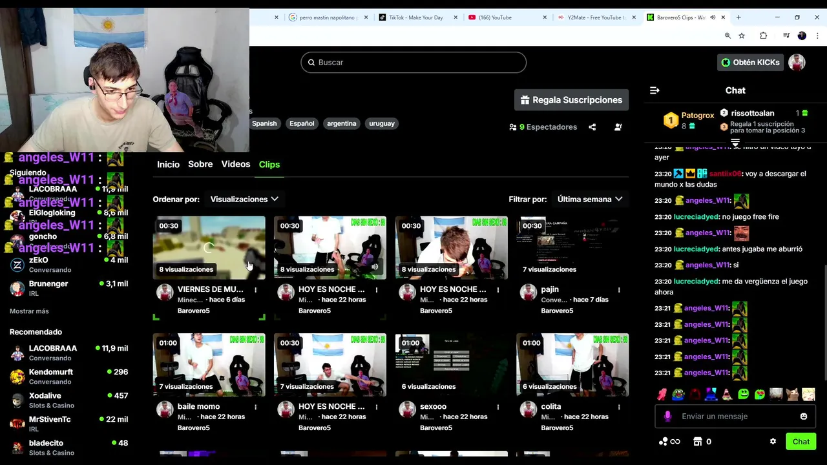This screenshot has height=465, width=827.
Task: Open the Chrome three-dot menu
Action: (x=817, y=36)
